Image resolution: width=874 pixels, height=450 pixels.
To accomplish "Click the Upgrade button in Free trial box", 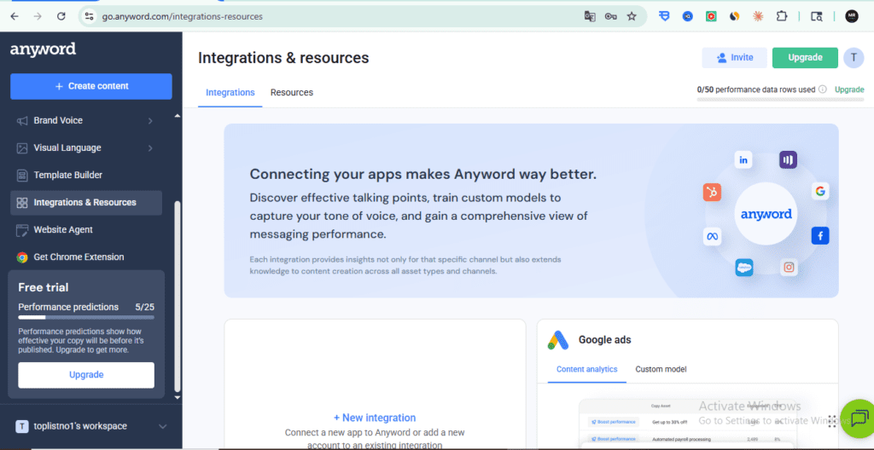I will point(86,375).
